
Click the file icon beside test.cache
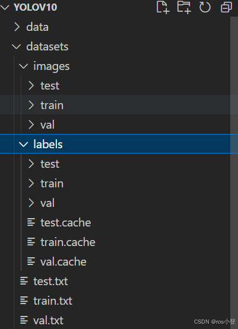coord(31,222)
